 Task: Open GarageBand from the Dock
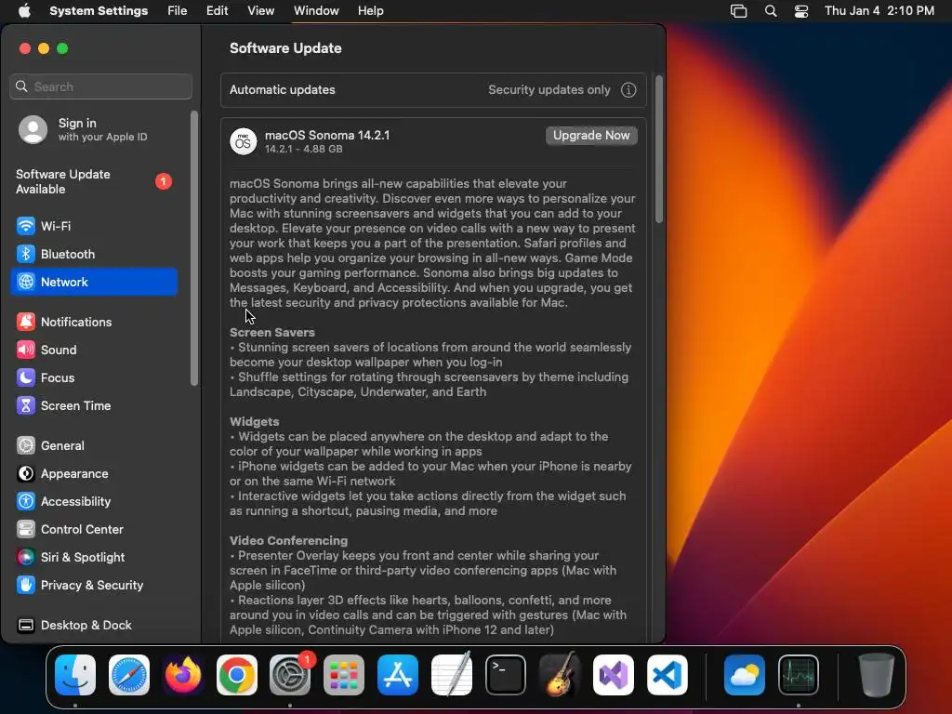(x=559, y=675)
